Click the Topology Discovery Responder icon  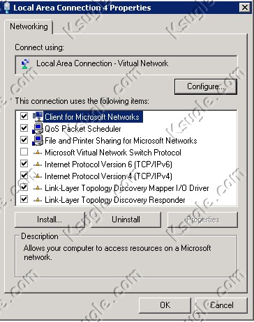click(38, 200)
